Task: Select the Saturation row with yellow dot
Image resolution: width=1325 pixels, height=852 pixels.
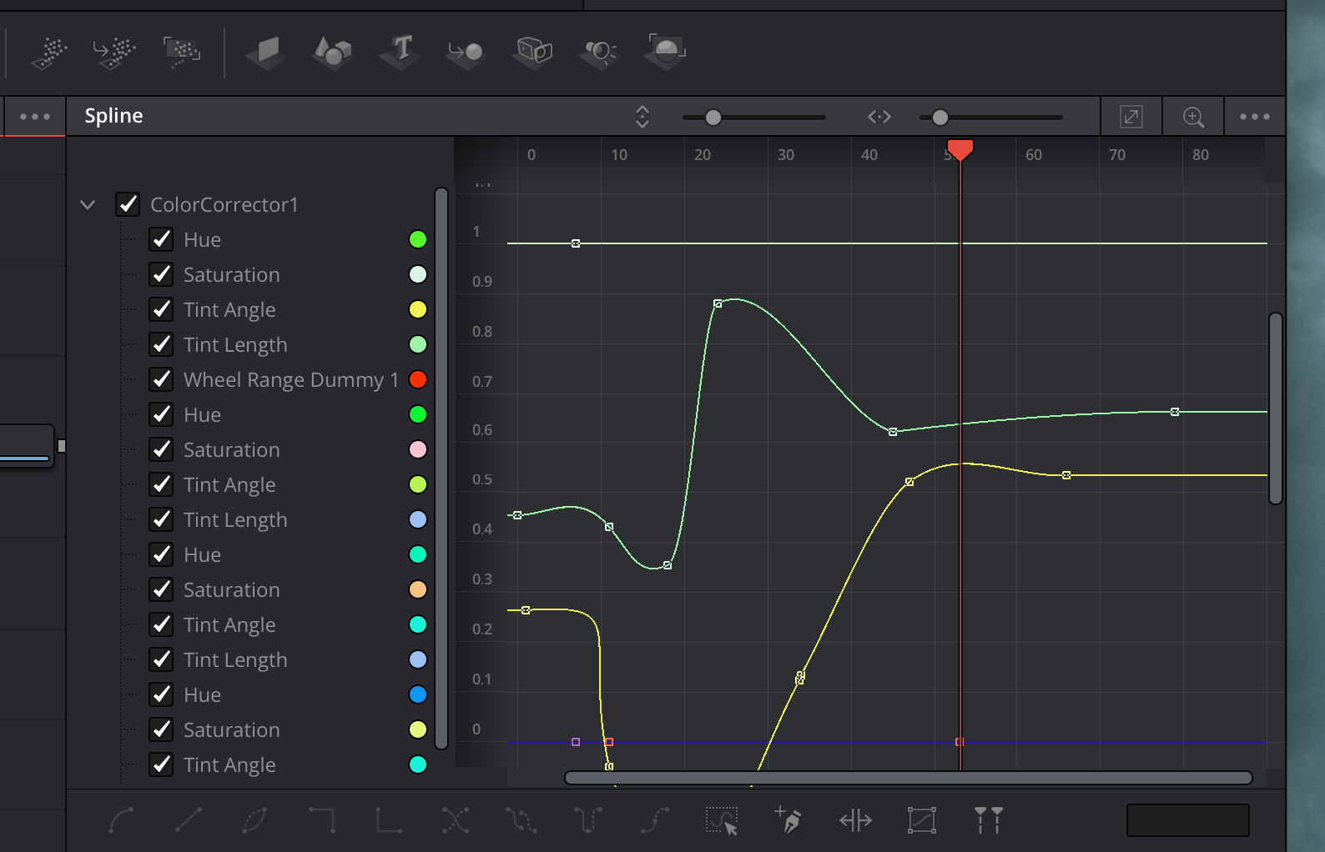Action: pos(275,729)
